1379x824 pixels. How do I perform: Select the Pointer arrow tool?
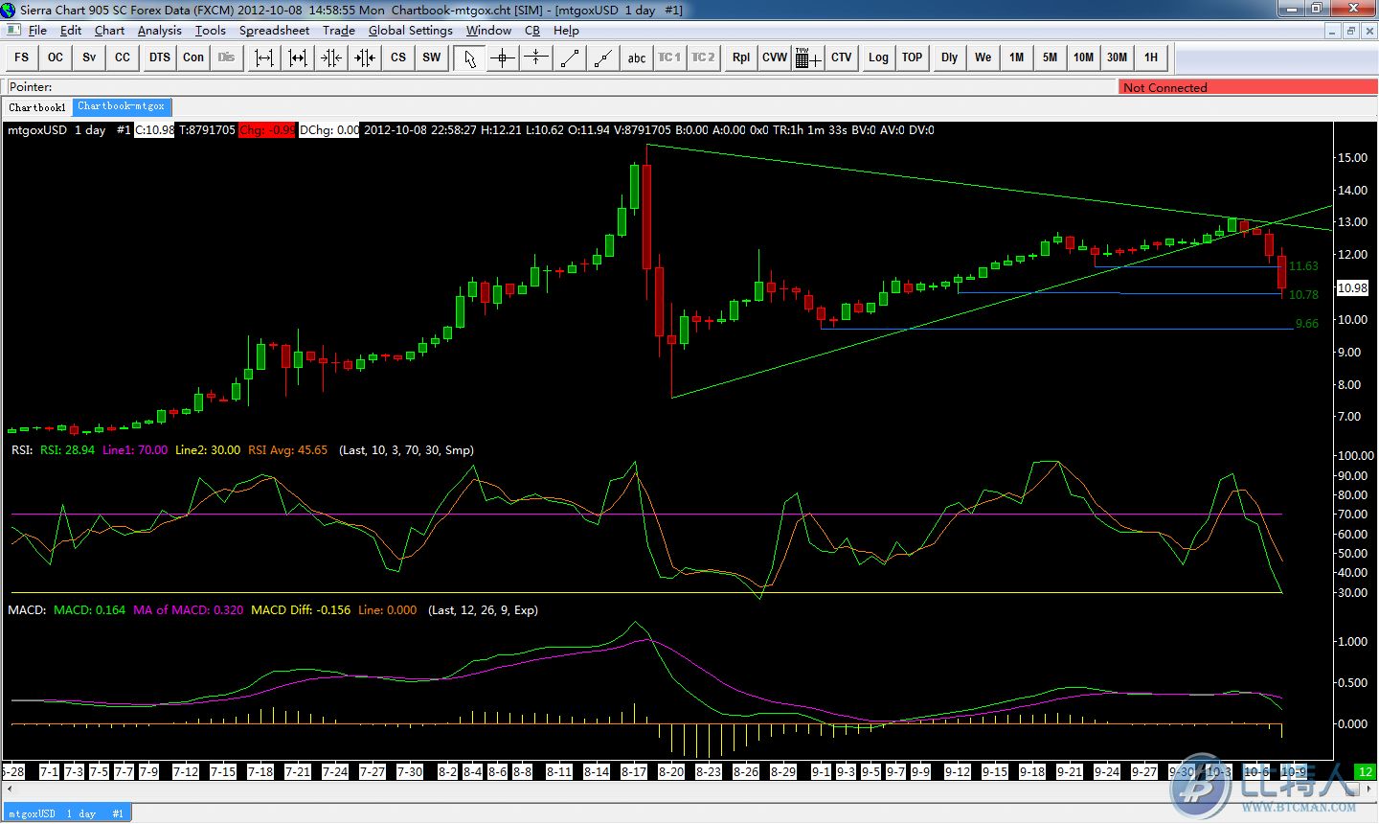click(469, 57)
